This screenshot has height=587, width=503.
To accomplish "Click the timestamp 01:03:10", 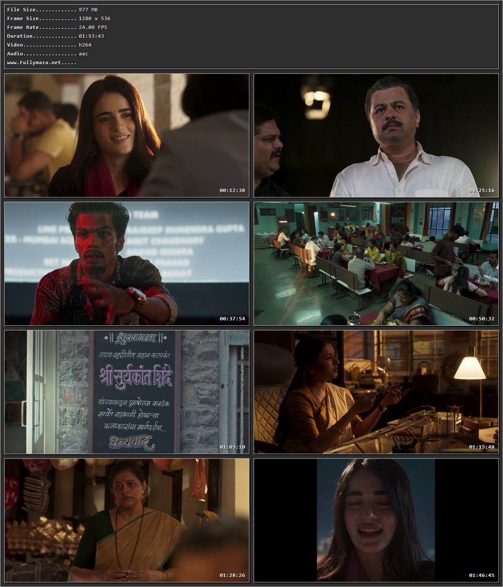I will 232,447.
